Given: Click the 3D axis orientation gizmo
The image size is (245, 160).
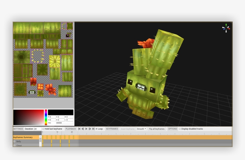Looking at the screenshot, I should 226,28.
